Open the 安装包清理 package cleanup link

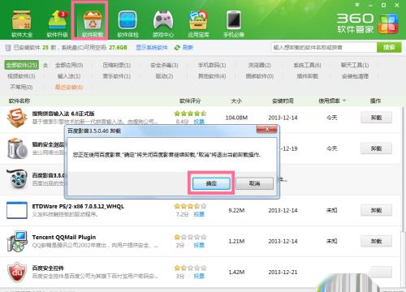(x=355, y=76)
